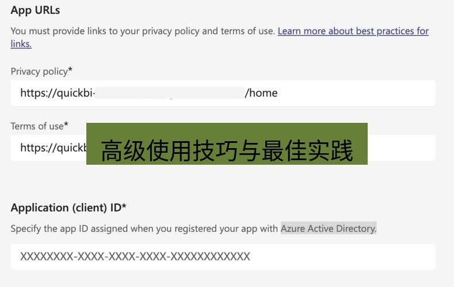Select the highlighted "Azure Active Directory" text
Image resolution: width=454 pixels, height=287 pixels.
coord(328,228)
